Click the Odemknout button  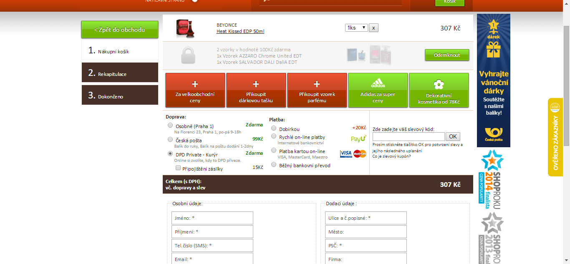[447, 55]
